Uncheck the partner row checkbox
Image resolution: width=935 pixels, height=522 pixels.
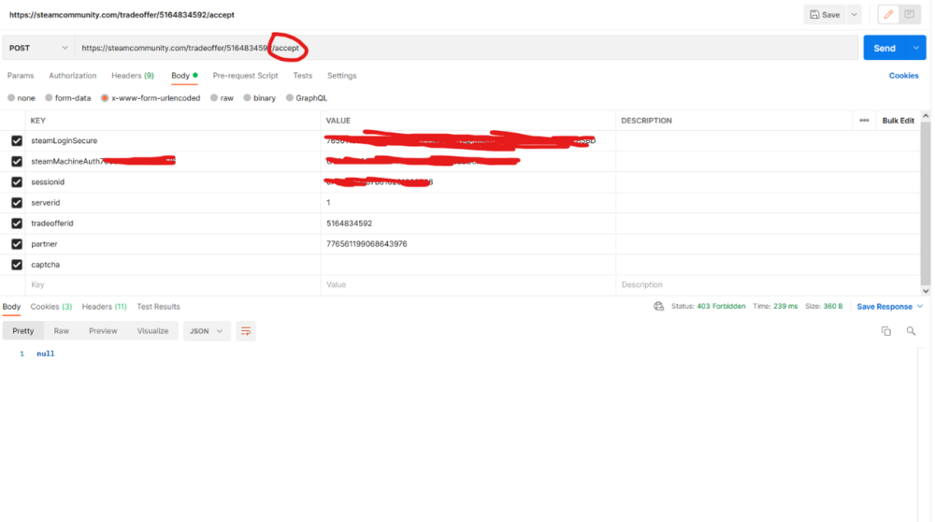(17, 244)
